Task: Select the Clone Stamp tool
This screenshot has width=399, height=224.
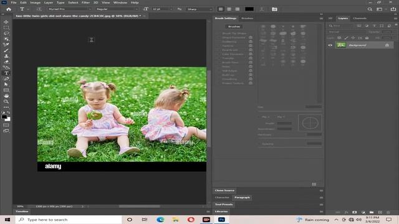Action: point(6,56)
